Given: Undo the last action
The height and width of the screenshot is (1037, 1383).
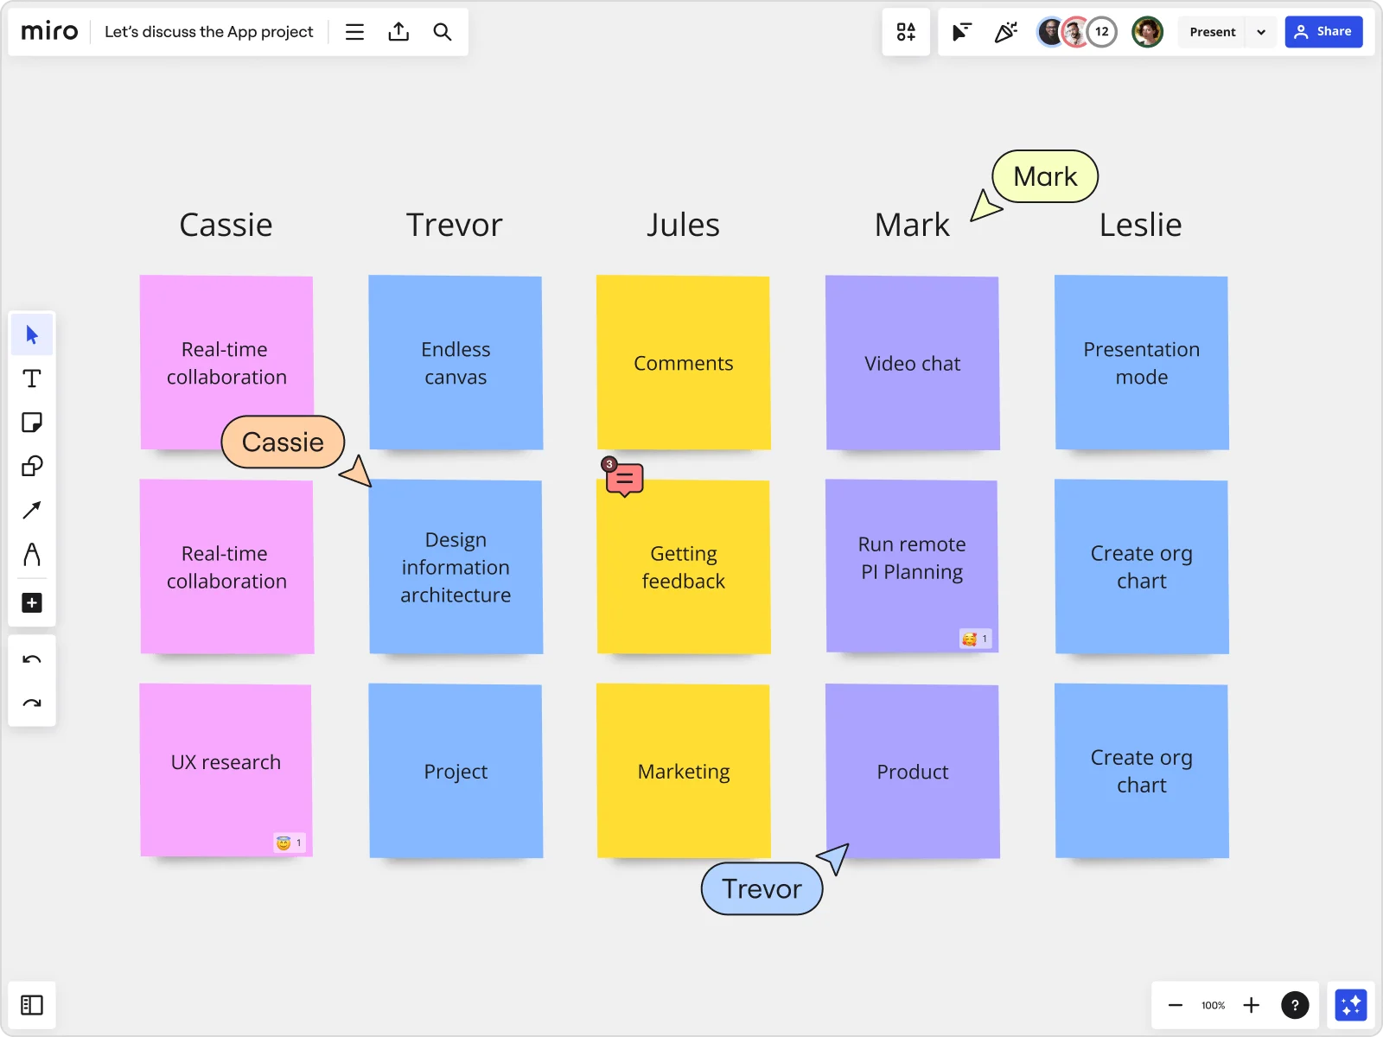Looking at the screenshot, I should pos(31,658).
